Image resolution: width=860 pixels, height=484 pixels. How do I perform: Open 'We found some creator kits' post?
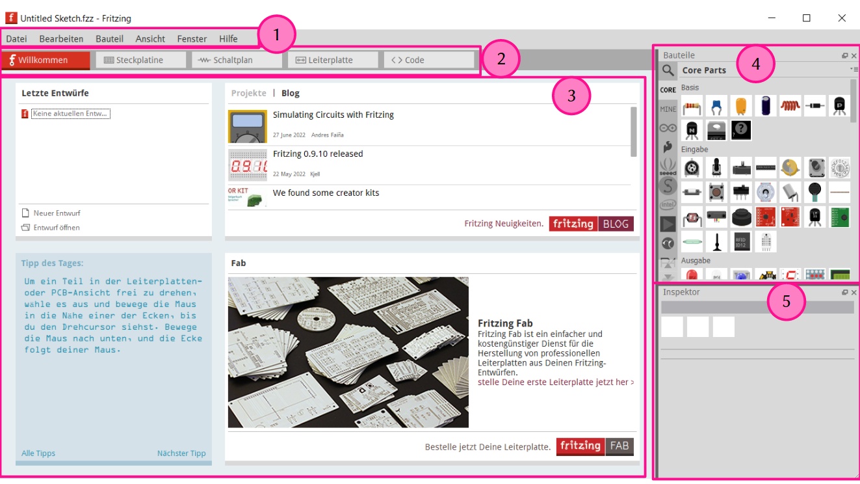pos(326,193)
